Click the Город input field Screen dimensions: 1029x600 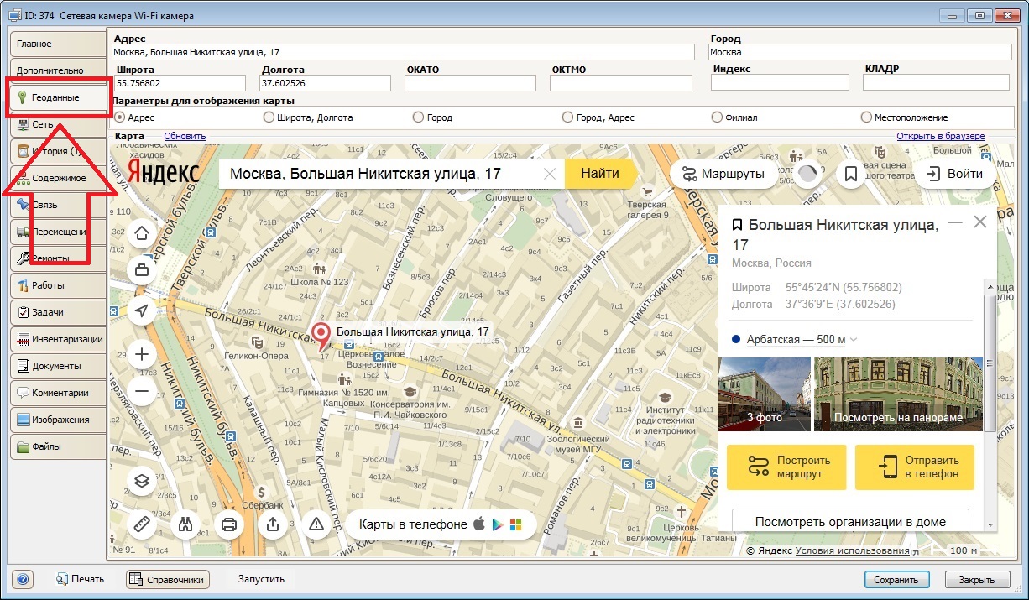pyautogui.click(x=859, y=52)
